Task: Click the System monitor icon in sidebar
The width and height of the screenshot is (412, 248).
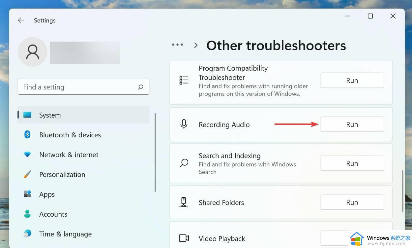Action: [x=27, y=115]
